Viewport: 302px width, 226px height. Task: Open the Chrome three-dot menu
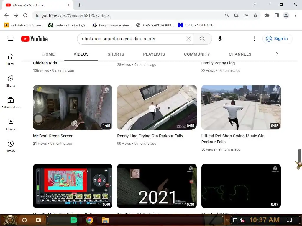click(x=296, y=15)
